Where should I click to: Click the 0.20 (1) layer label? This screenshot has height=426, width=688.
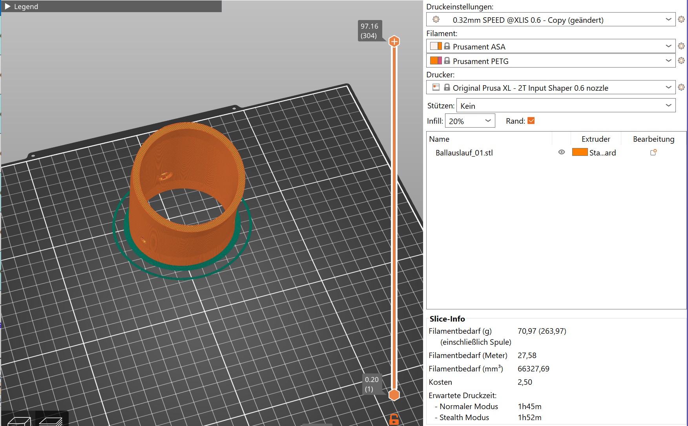(372, 384)
